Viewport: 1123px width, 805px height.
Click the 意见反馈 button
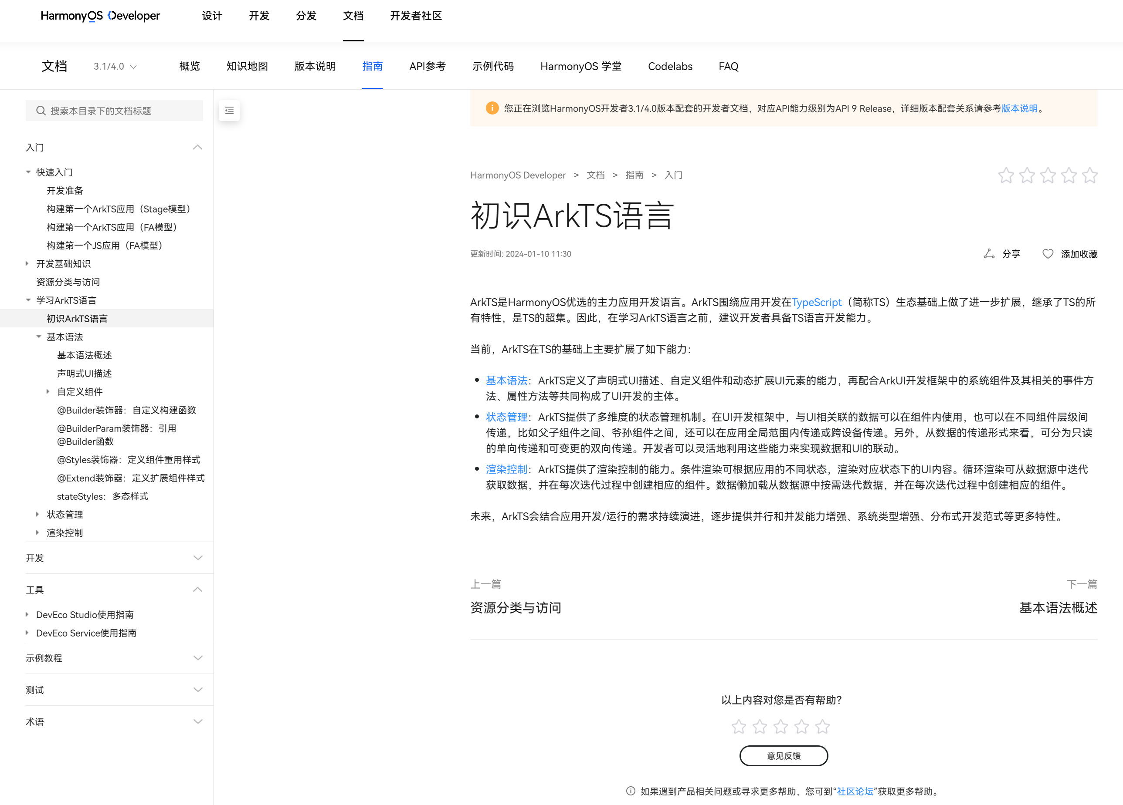(784, 755)
